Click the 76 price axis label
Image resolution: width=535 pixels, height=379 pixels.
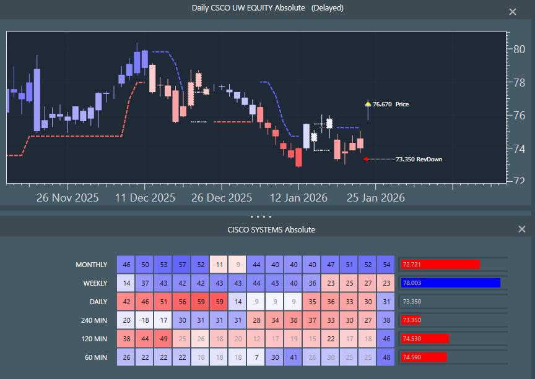[520, 116]
